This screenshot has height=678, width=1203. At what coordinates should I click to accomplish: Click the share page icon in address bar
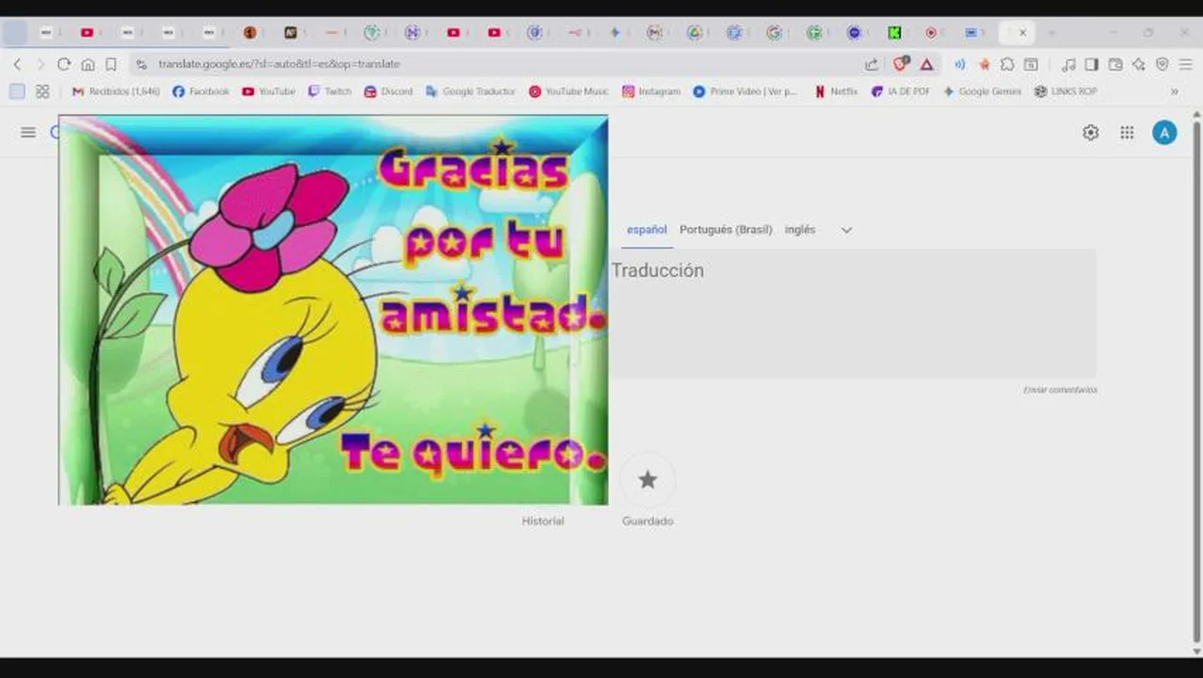point(872,64)
